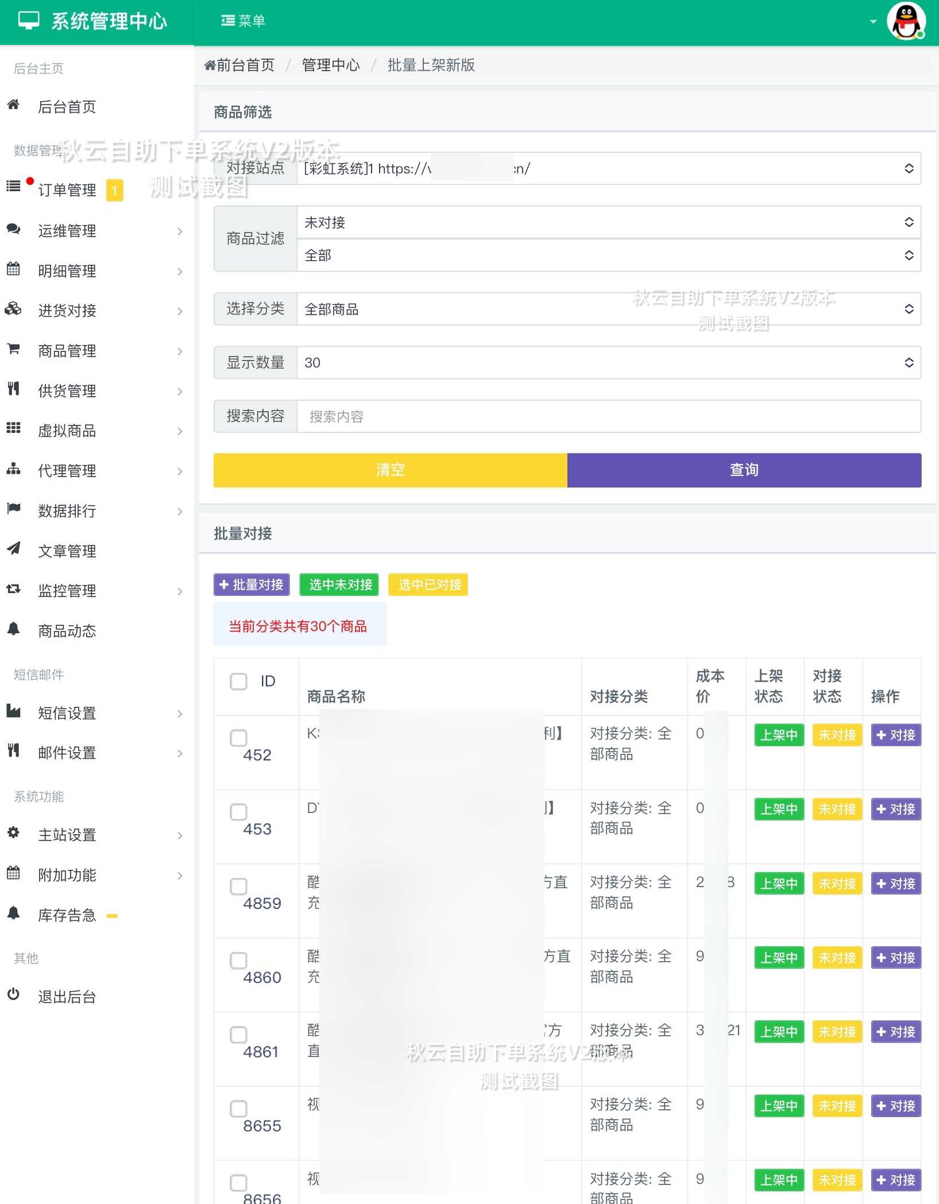
Task: Open the 对接站点 site dropdown
Action: (x=604, y=168)
